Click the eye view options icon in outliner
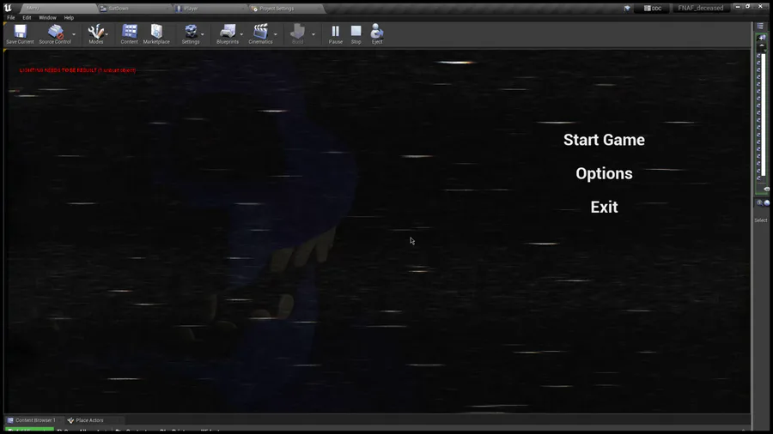This screenshot has width=773, height=434. [766, 189]
